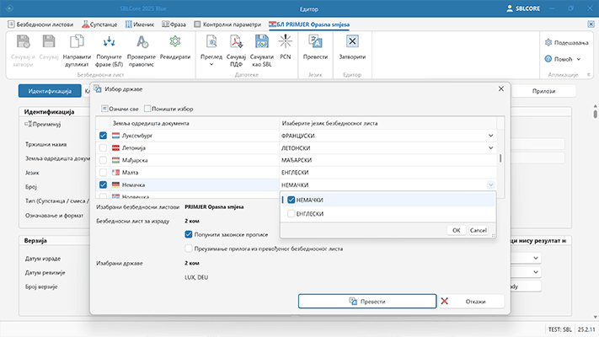Toggle НЕМАЧКИ language dropdown arrow for Немачка
The image size is (599, 337).
point(490,185)
